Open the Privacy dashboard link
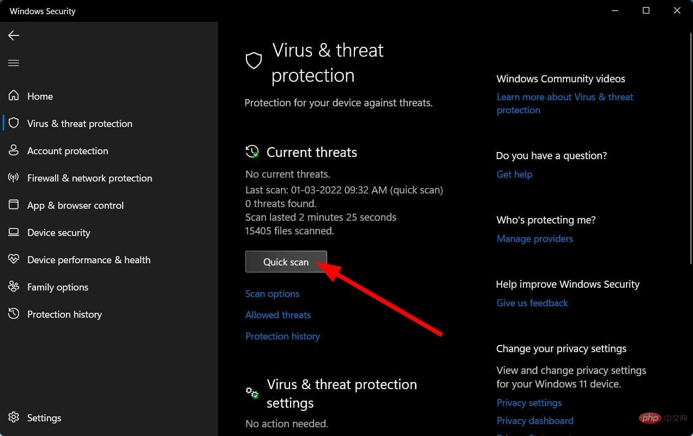Screen dimensions: 693x436 [534, 421]
